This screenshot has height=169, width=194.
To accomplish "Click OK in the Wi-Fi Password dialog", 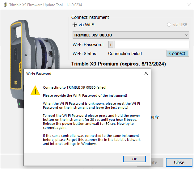I will click(134, 159).
